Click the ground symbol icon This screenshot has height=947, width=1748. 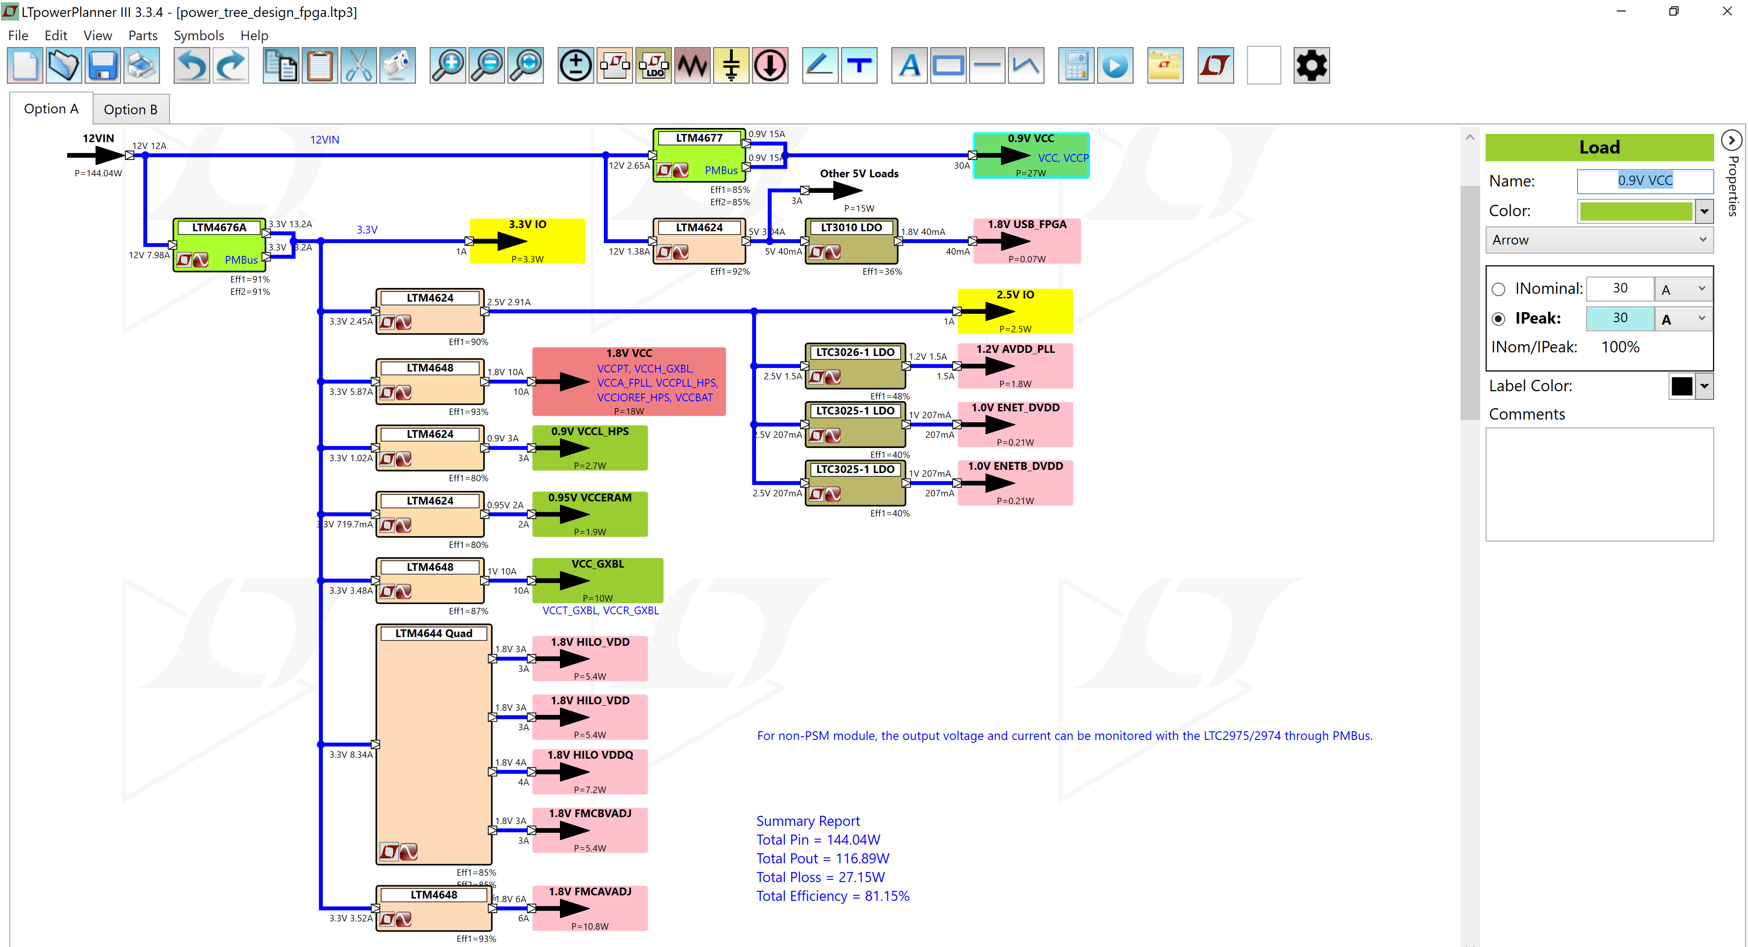pyautogui.click(x=731, y=65)
